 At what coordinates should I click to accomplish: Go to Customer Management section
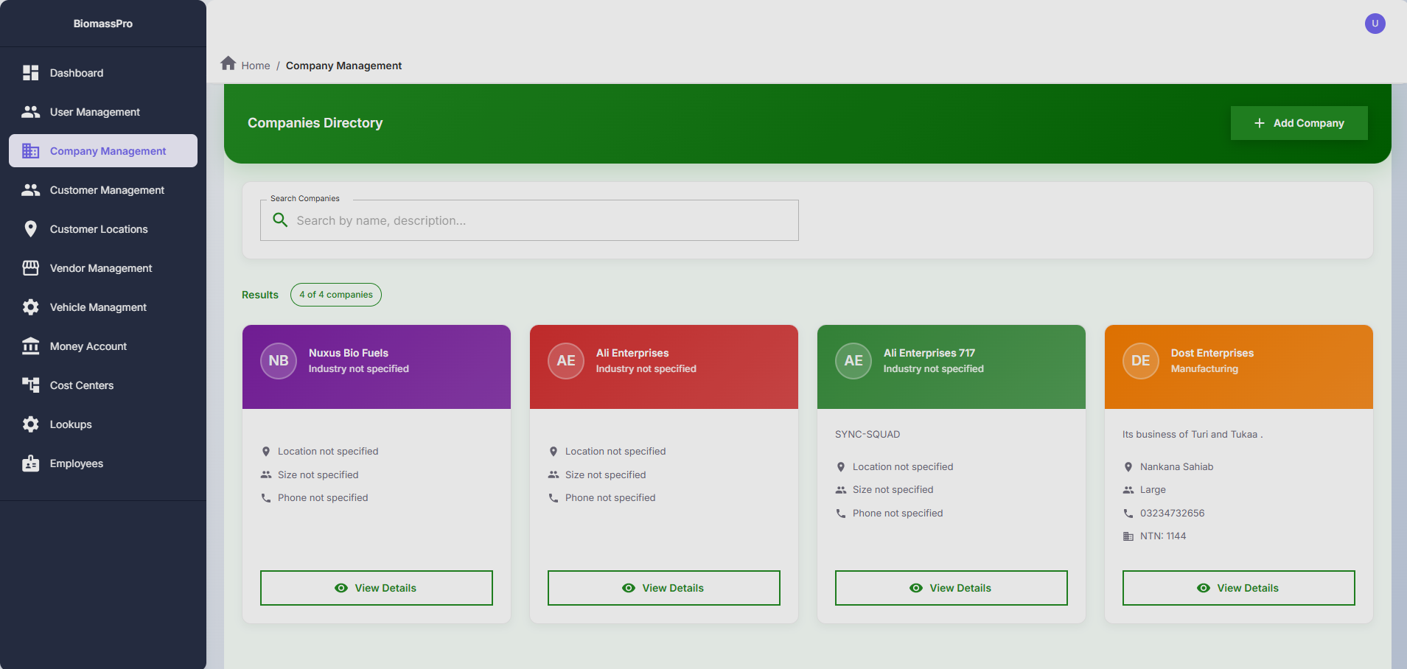coord(107,190)
